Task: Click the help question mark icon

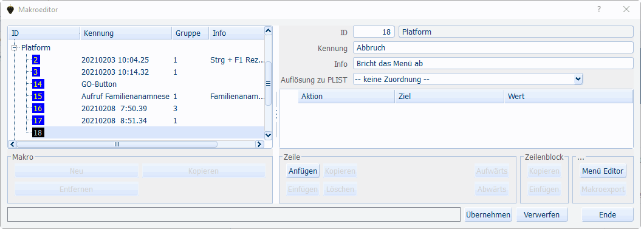Action: pyautogui.click(x=599, y=9)
